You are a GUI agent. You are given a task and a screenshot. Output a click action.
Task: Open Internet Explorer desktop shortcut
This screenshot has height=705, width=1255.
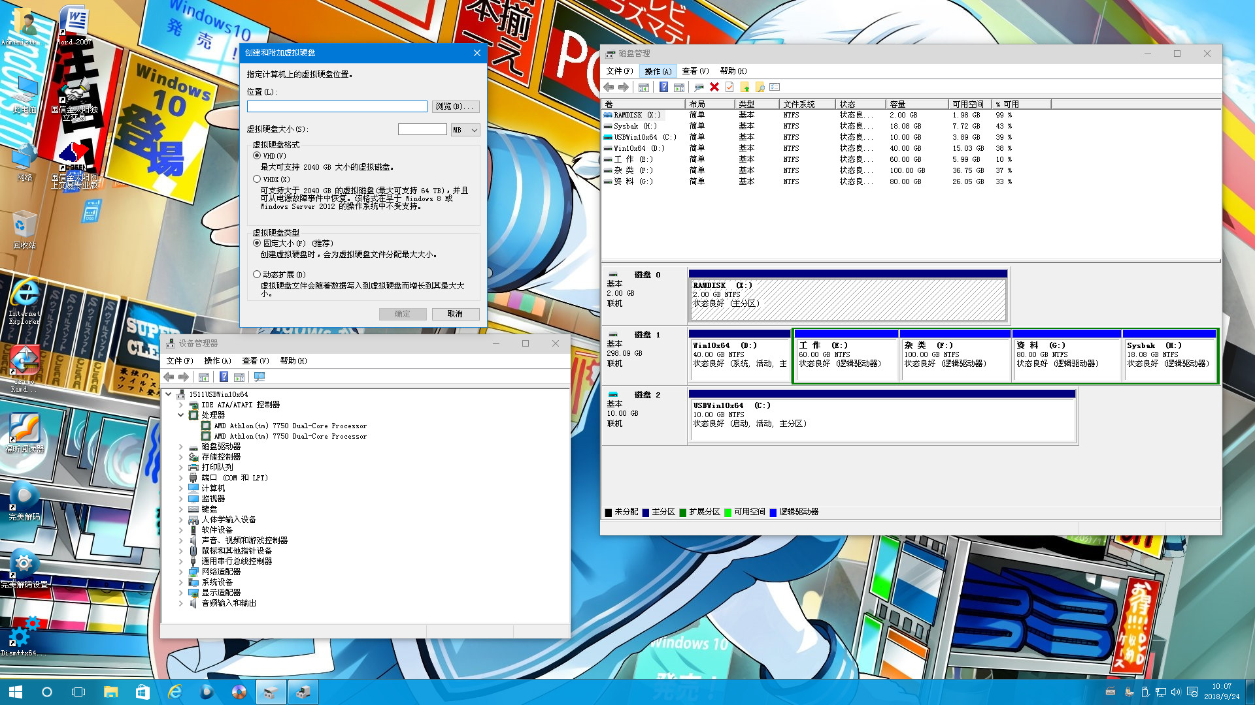pos(25,302)
